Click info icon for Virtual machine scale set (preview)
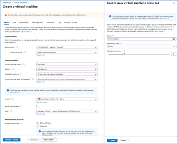The image size is (178, 144). (33, 79)
